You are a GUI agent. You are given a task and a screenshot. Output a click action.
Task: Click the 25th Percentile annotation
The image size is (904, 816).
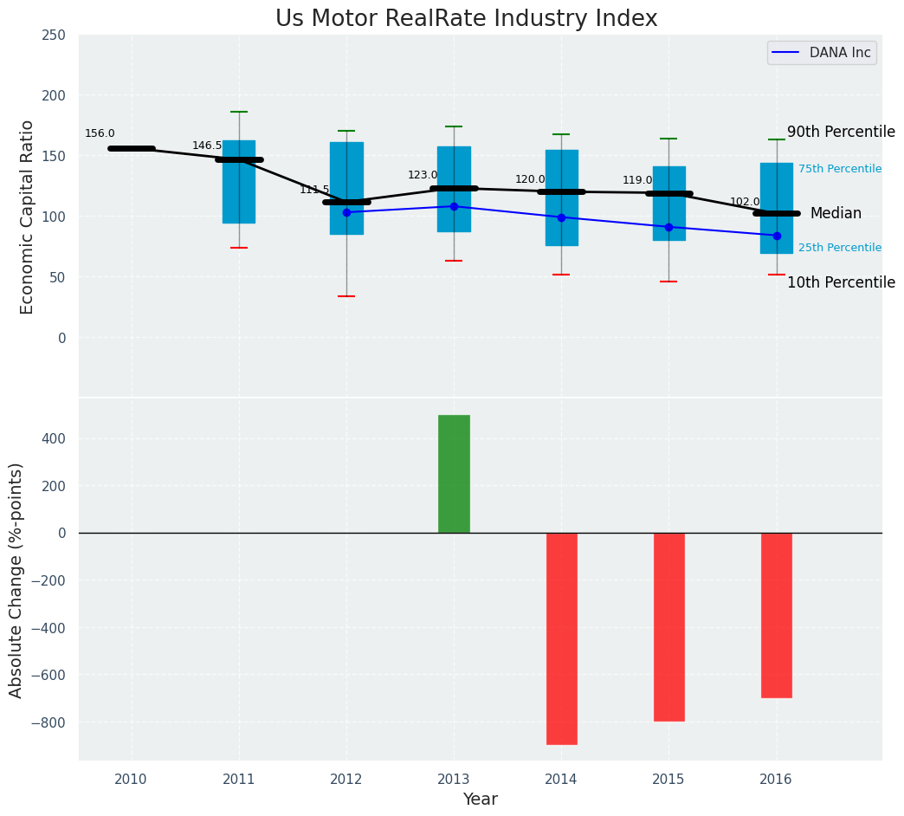click(x=839, y=248)
